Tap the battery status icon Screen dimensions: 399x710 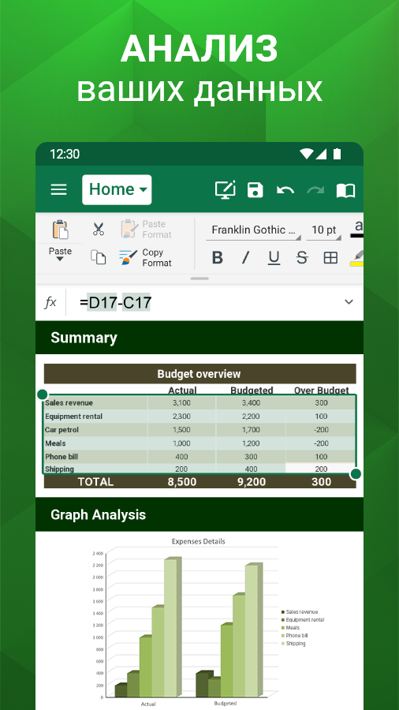(x=337, y=154)
